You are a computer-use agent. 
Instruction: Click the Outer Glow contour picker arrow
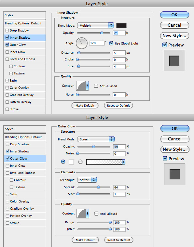(x=88, y=214)
